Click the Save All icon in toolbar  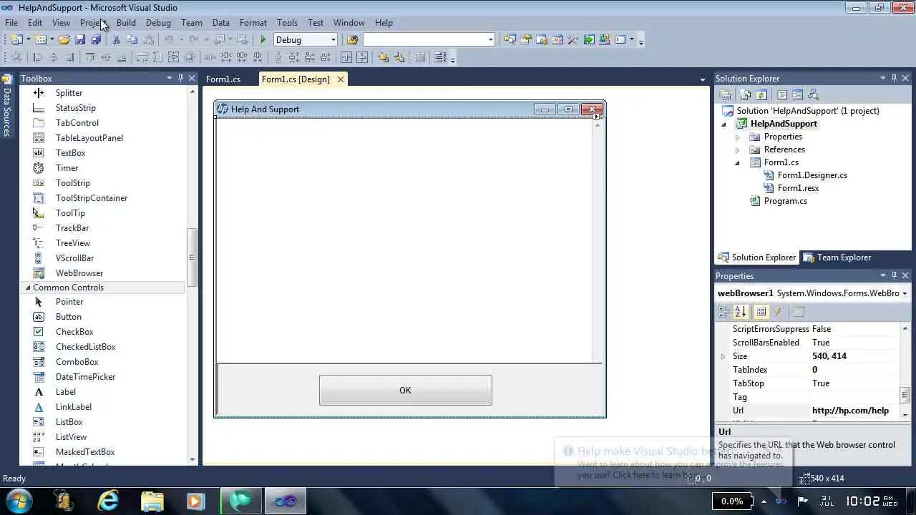click(96, 40)
